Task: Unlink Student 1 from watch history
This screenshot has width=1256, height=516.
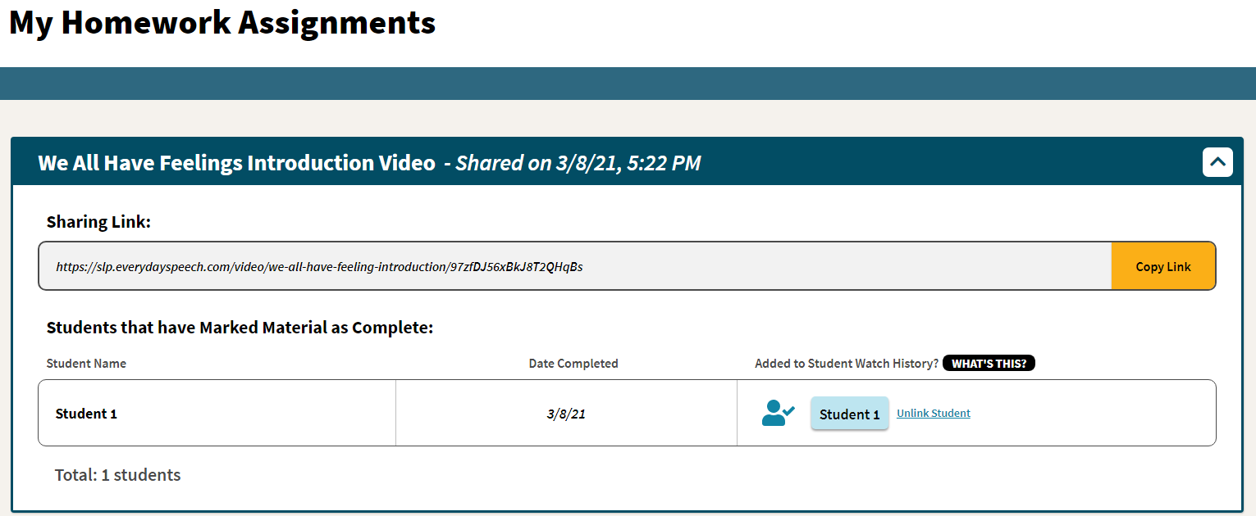Action: pyautogui.click(x=934, y=414)
